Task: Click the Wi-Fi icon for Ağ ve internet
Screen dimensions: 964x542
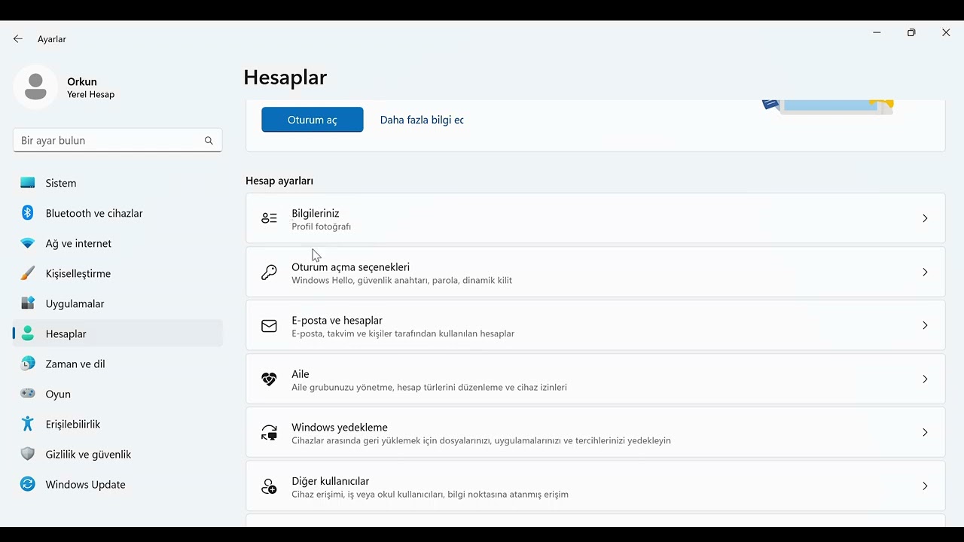Action: point(28,243)
